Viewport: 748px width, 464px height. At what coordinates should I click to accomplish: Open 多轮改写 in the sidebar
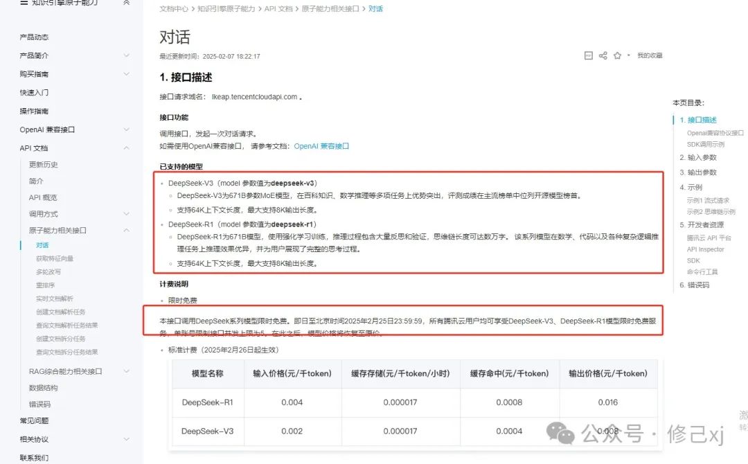pos(48,271)
